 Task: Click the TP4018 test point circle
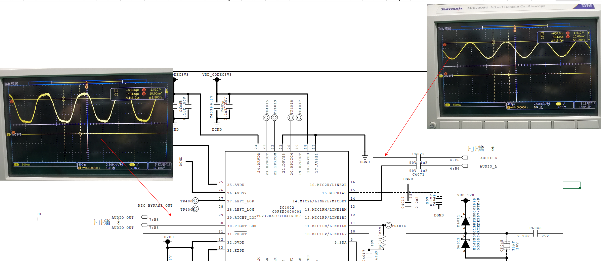coord(291,118)
